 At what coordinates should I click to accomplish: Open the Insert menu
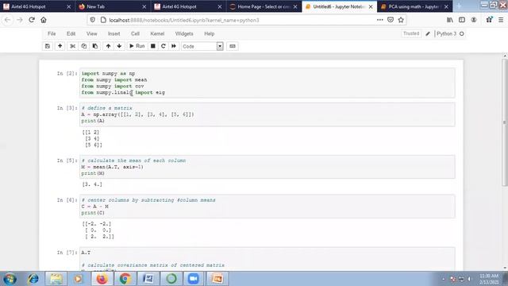click(x=114, y=33)
